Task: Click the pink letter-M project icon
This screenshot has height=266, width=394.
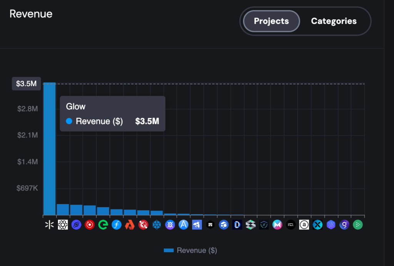Action: (277, 224)
